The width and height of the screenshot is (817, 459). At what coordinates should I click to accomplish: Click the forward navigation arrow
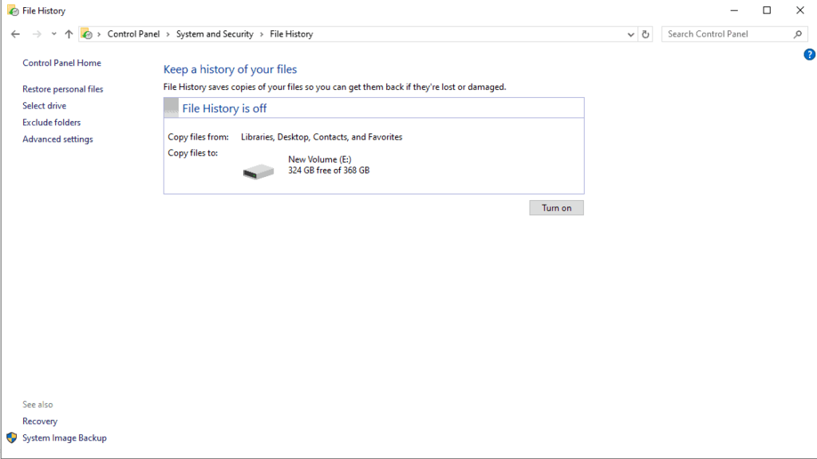(x=37, y=33)
